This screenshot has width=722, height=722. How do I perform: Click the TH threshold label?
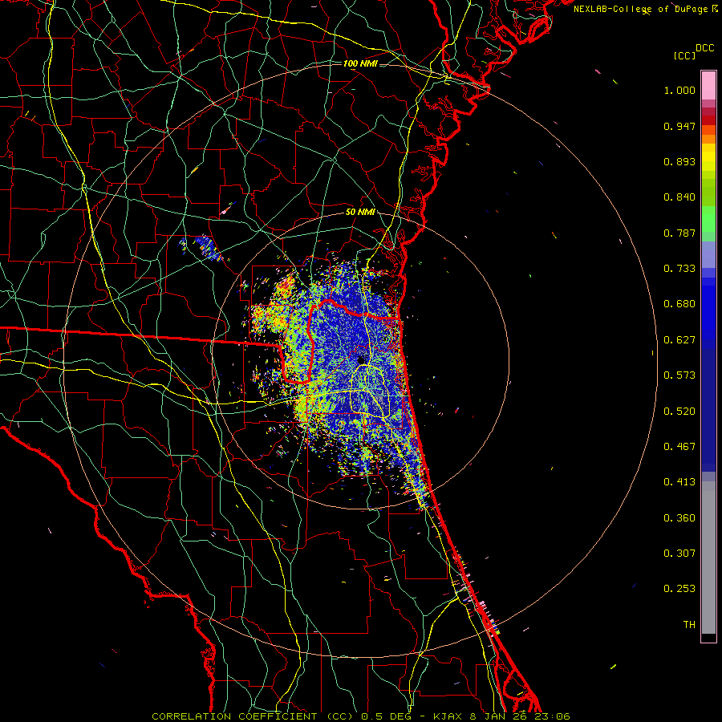pos(689,625)
